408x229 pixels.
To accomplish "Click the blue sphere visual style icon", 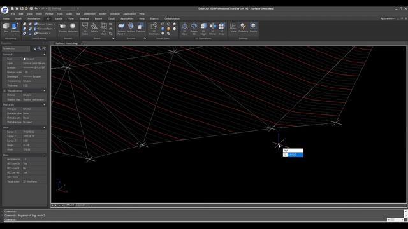I will coord(163,29).
